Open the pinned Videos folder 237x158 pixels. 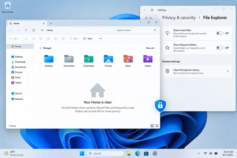click(x=148, y=61)
